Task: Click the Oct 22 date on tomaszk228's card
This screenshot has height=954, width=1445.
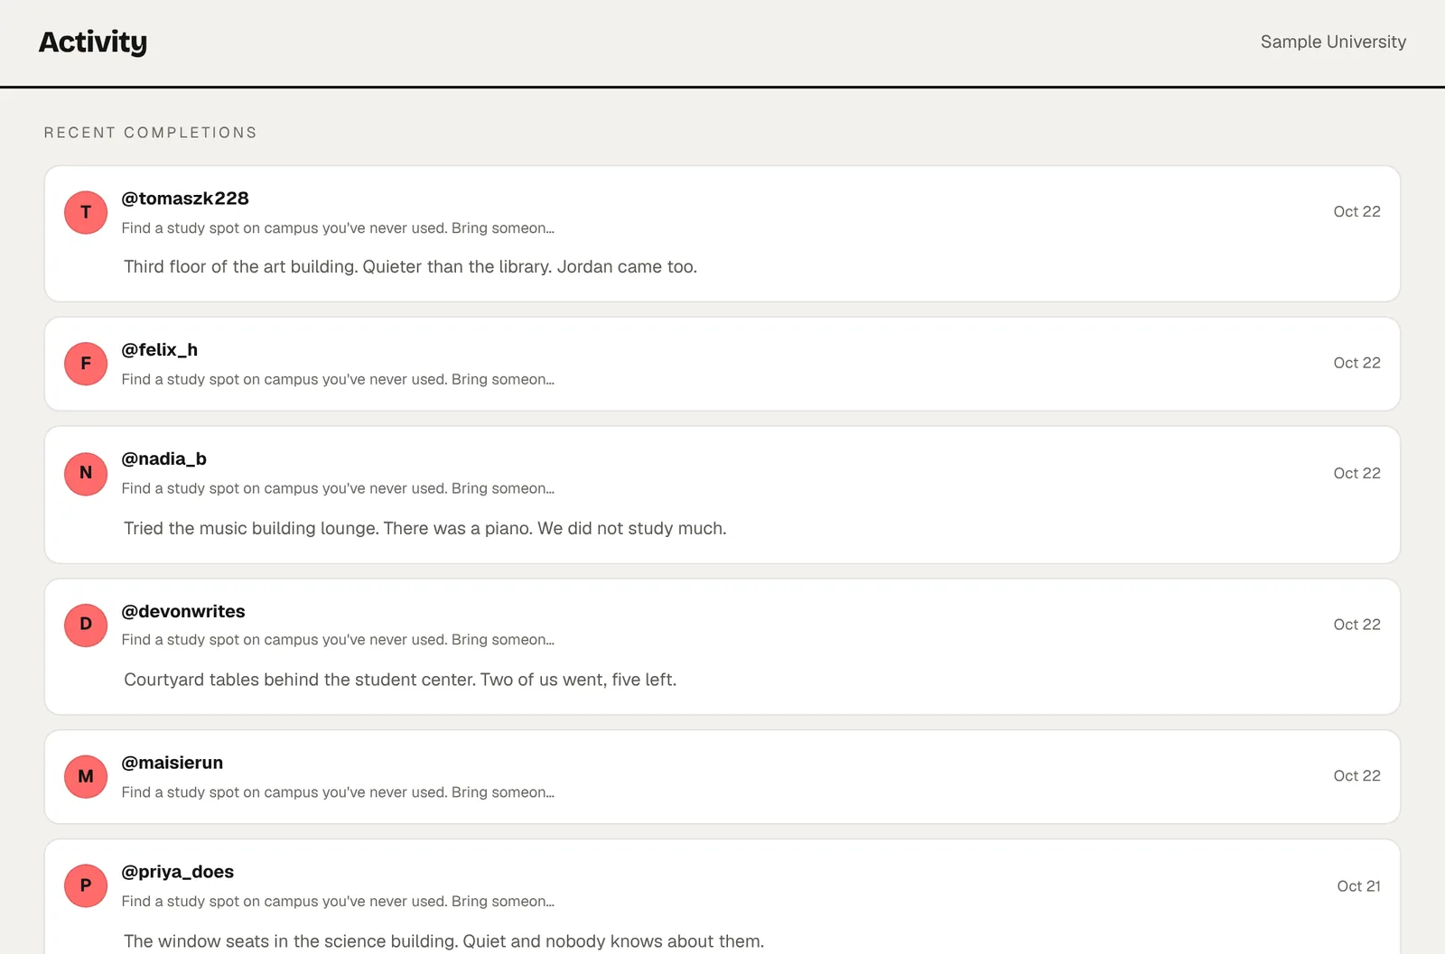Action: coord(1356,212)
